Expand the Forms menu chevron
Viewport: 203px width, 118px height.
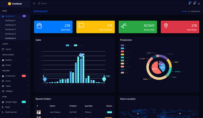28,81
